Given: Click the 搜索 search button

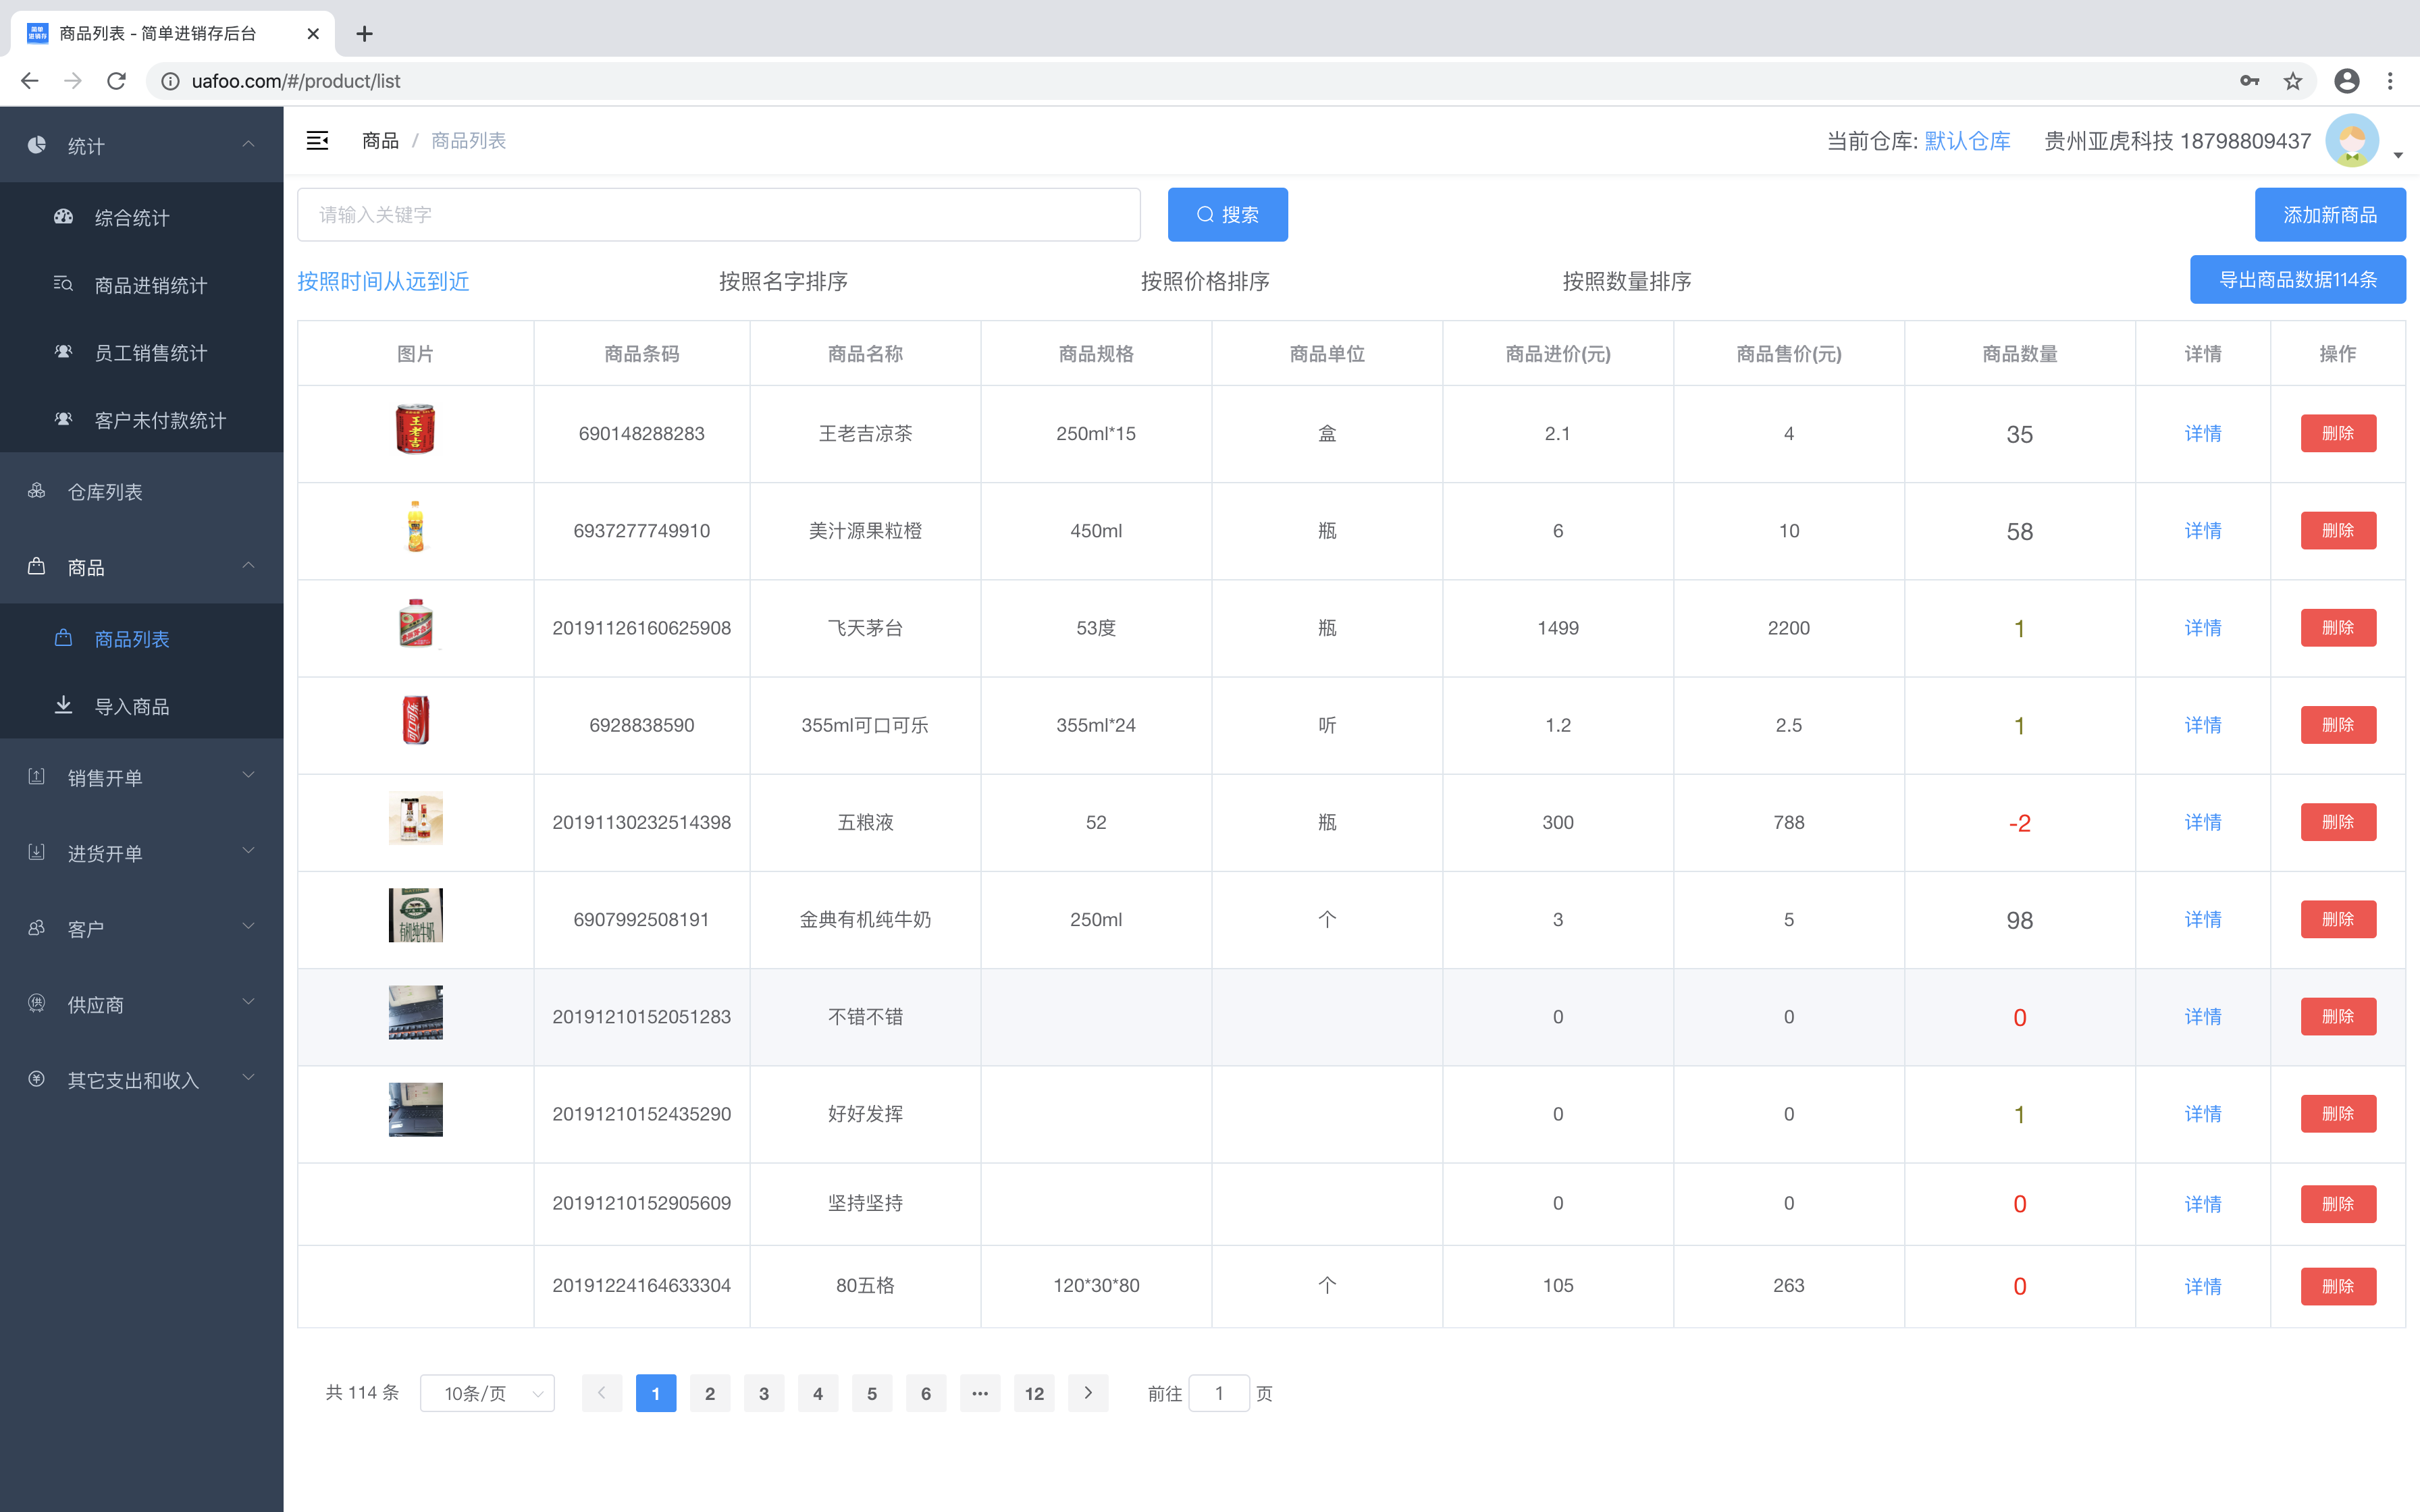Looking at the screenshot, I should pos(1228,215).
